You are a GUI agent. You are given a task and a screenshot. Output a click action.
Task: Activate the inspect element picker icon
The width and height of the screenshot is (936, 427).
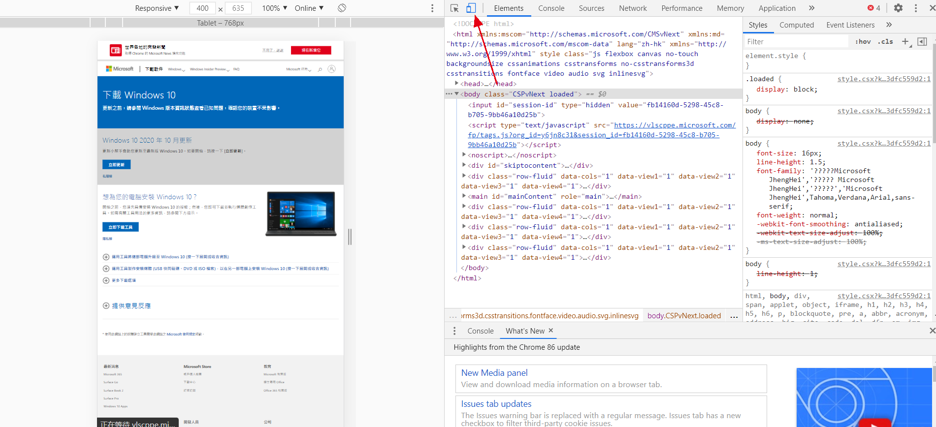454,8
